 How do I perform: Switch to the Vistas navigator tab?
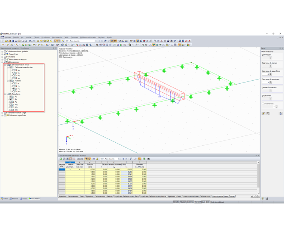click(x=24, y=199)
